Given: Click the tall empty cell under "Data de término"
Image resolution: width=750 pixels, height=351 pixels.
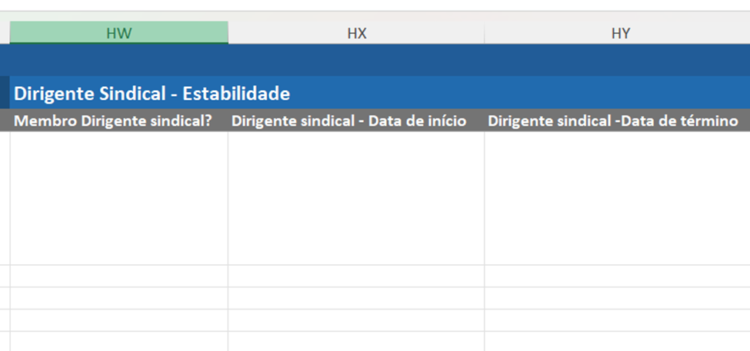Looking at the screenshot, I should pyautogui.click(x=617, y=197).
